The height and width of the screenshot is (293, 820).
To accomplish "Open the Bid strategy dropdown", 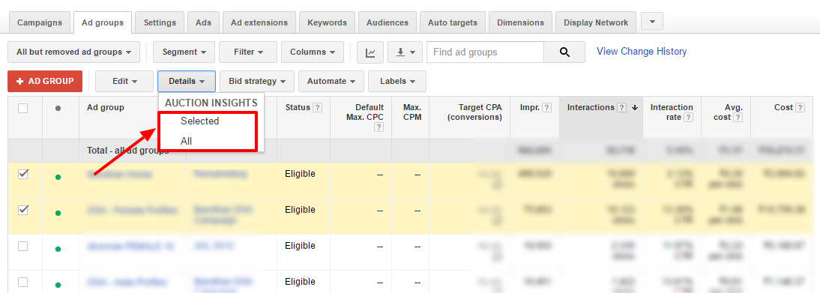I will (257, 81).
